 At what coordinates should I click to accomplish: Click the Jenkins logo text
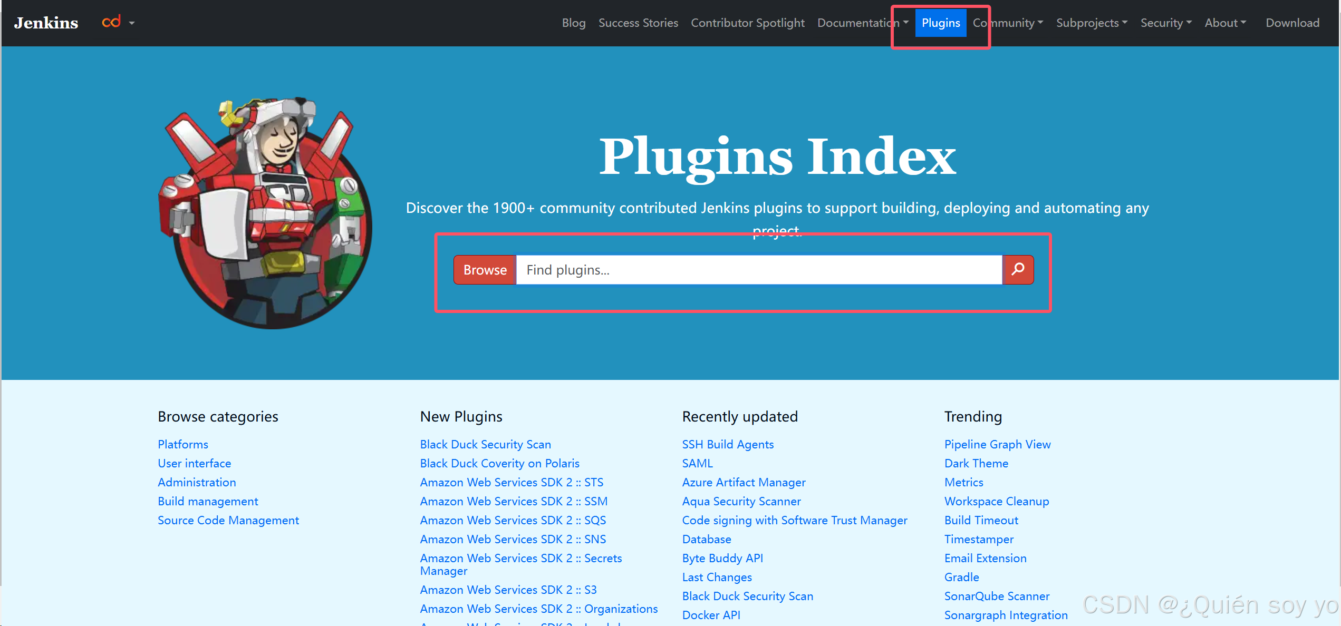(46, 23)
